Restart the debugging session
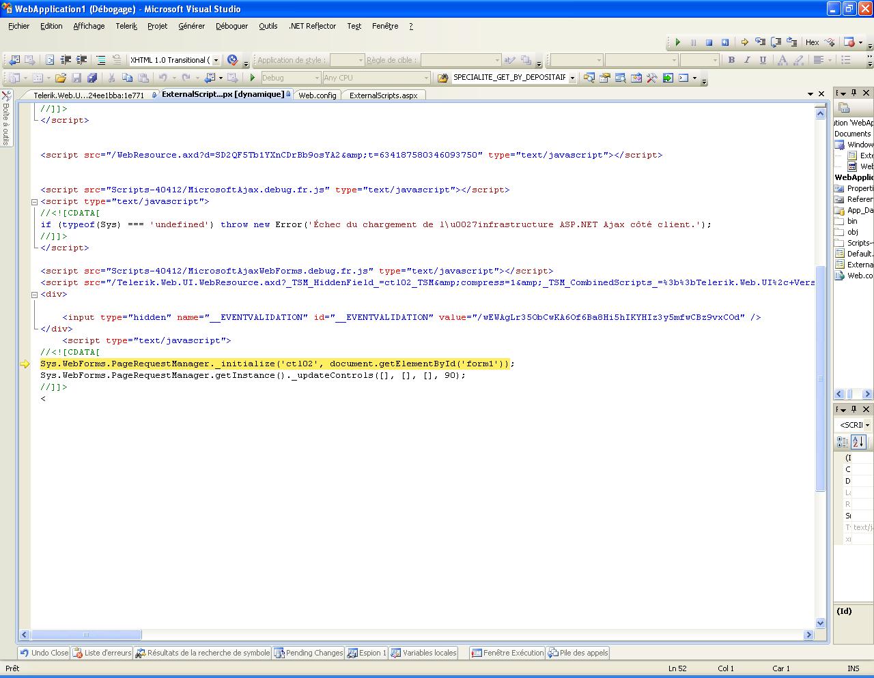 coord(725,42)
